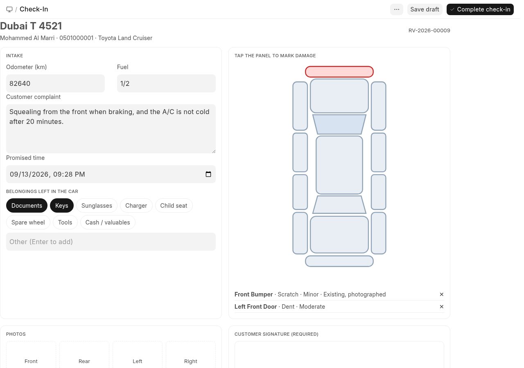This screenshot has height=368, width=524.
Task: Enable the Tools belonging chip
Action: click(65, 222)
